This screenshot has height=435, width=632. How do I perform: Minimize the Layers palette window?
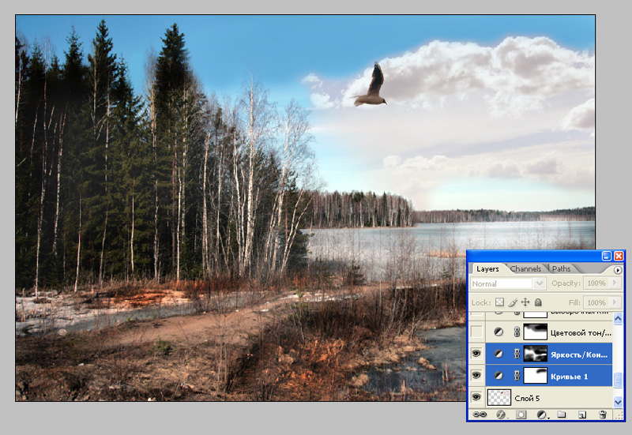(x=606, y=256)
